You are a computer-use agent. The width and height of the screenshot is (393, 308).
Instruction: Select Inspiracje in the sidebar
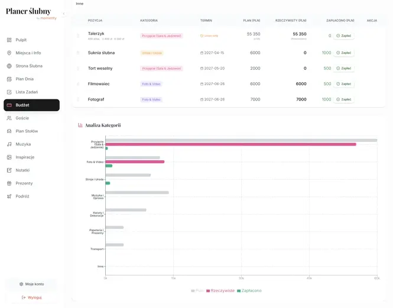[x=25, y=157]
